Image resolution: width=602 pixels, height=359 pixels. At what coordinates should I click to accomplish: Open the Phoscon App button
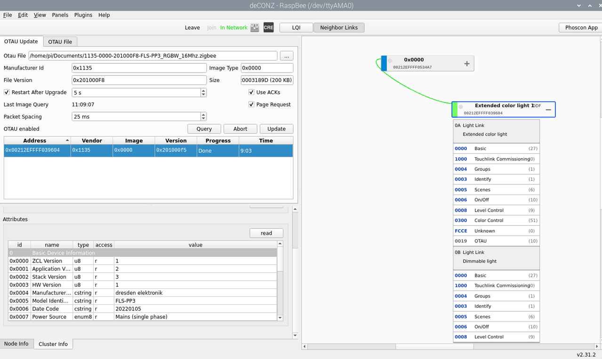point(581,28)
